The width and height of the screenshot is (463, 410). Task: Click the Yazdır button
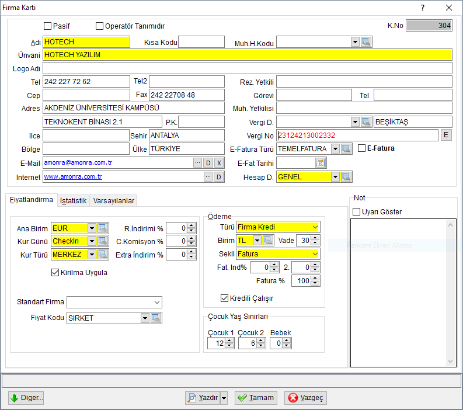[203, 398]
